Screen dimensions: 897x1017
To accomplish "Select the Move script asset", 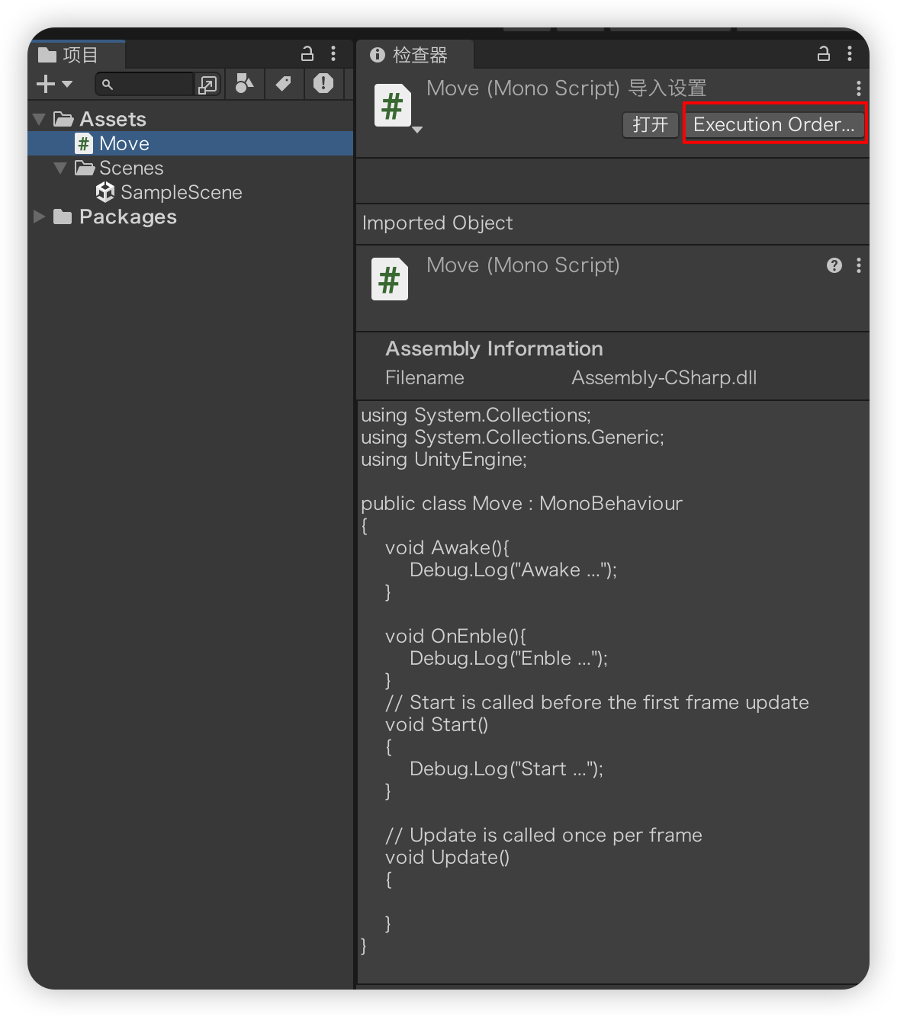I will [124, 143].
